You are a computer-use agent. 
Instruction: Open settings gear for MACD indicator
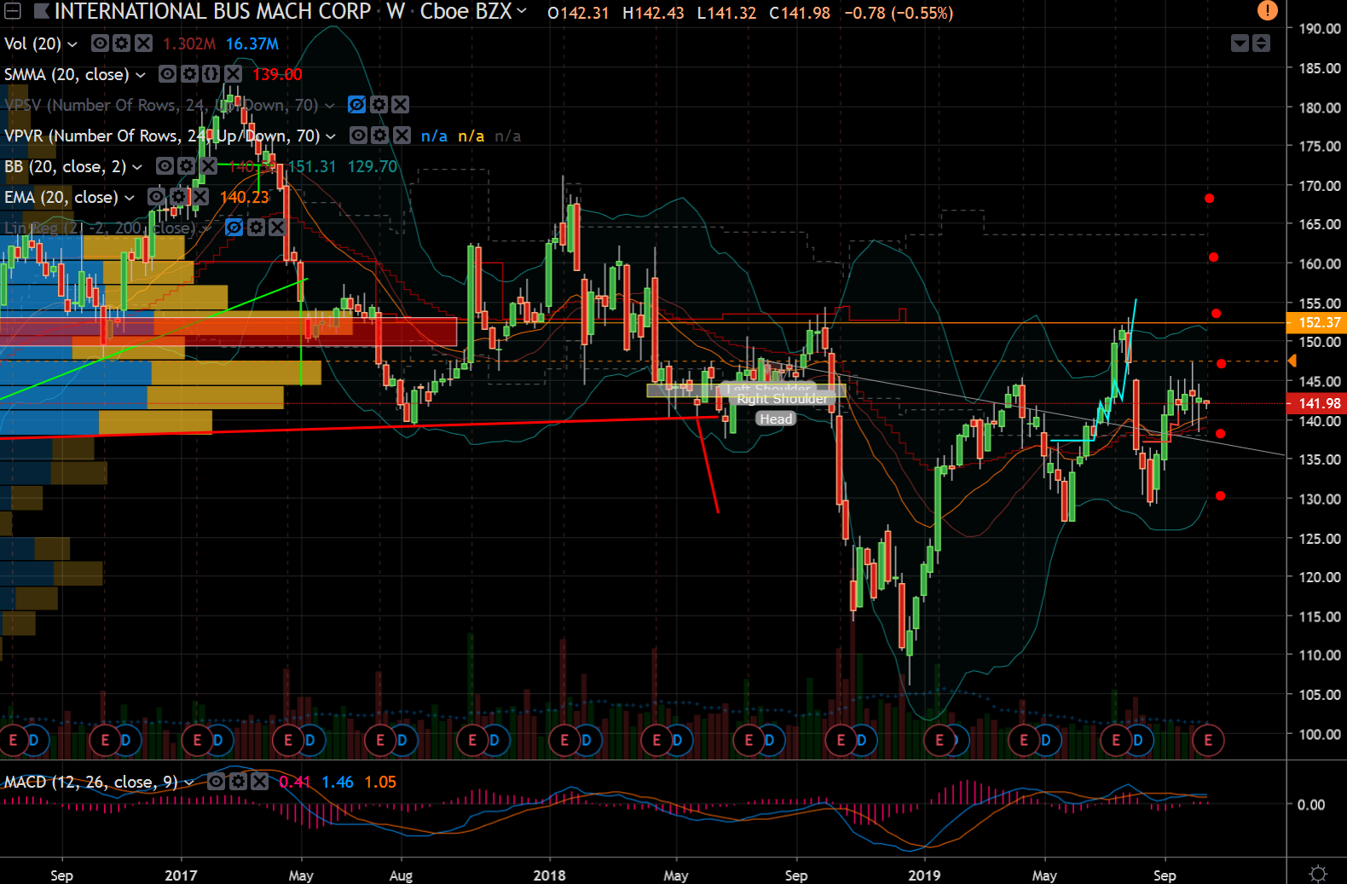[238, 782]
